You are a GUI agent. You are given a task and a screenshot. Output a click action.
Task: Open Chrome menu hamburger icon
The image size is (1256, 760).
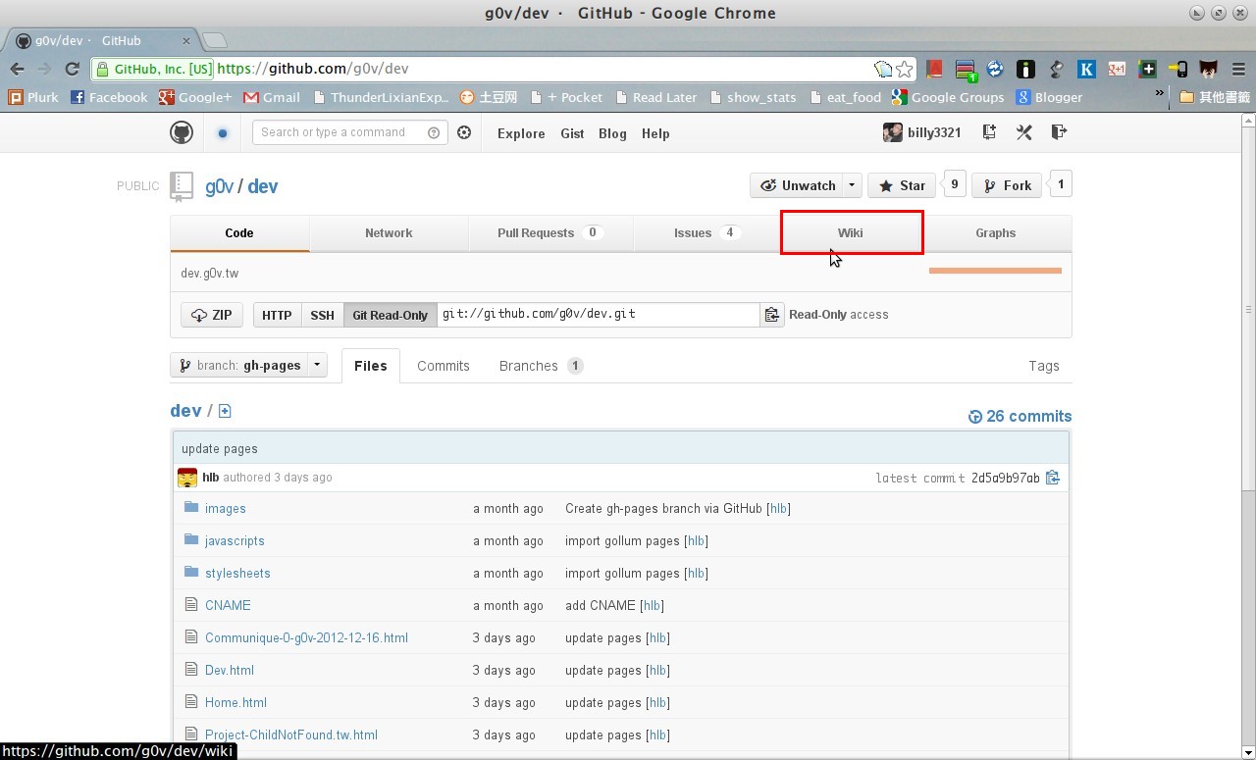click(x=1238, y=69)
